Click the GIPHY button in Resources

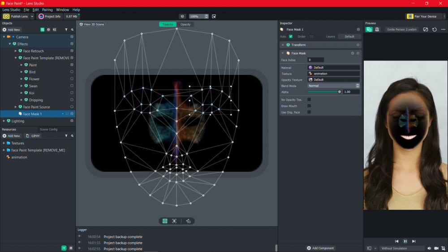point(34,136)
